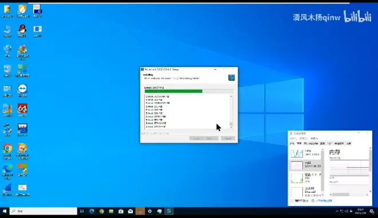
Task: Click the Windows Start button
Action: [x=5, y=211]
